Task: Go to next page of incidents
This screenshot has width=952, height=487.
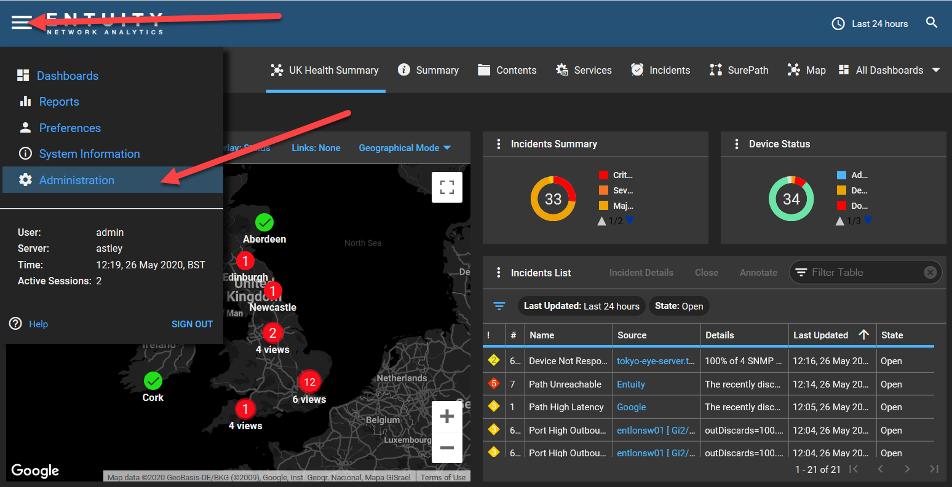Action: click(907, 469)
